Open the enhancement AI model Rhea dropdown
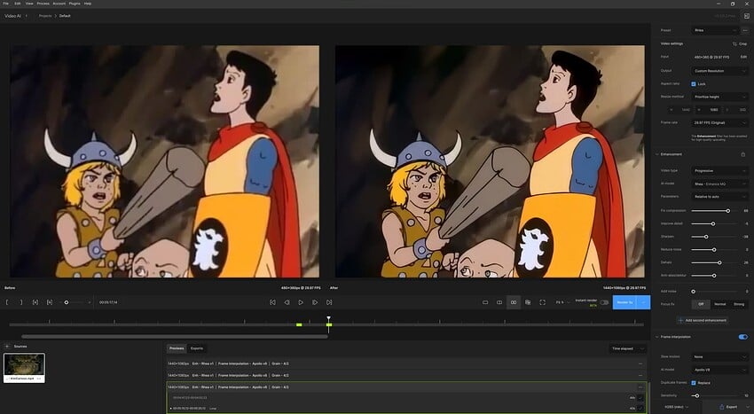This screenshot has width=754, height=414. (x=720, y=184)
